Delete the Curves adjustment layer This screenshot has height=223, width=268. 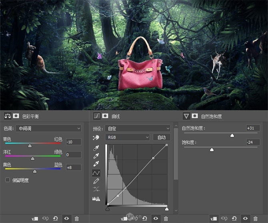click(166, 219)
